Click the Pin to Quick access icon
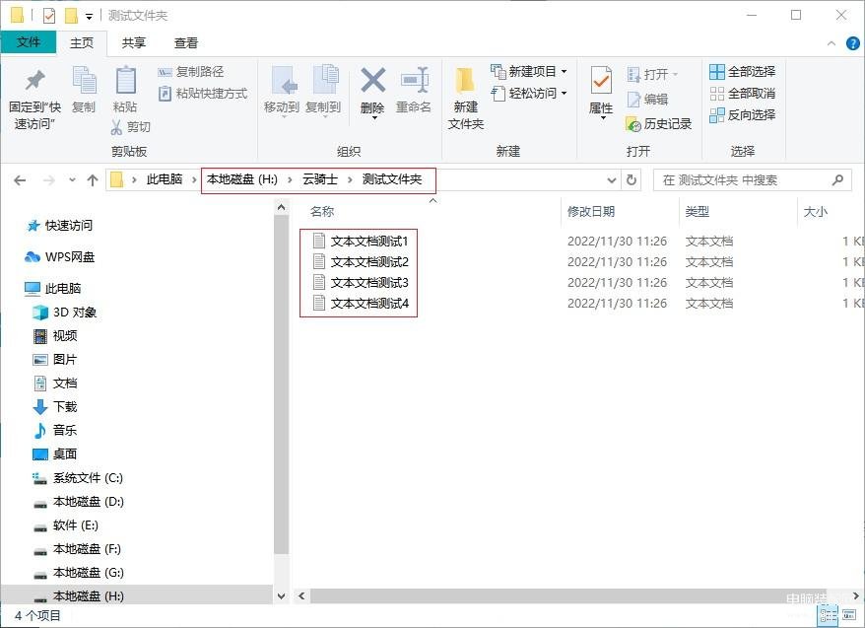Screen dimensions: 865x628 point(34,81)
